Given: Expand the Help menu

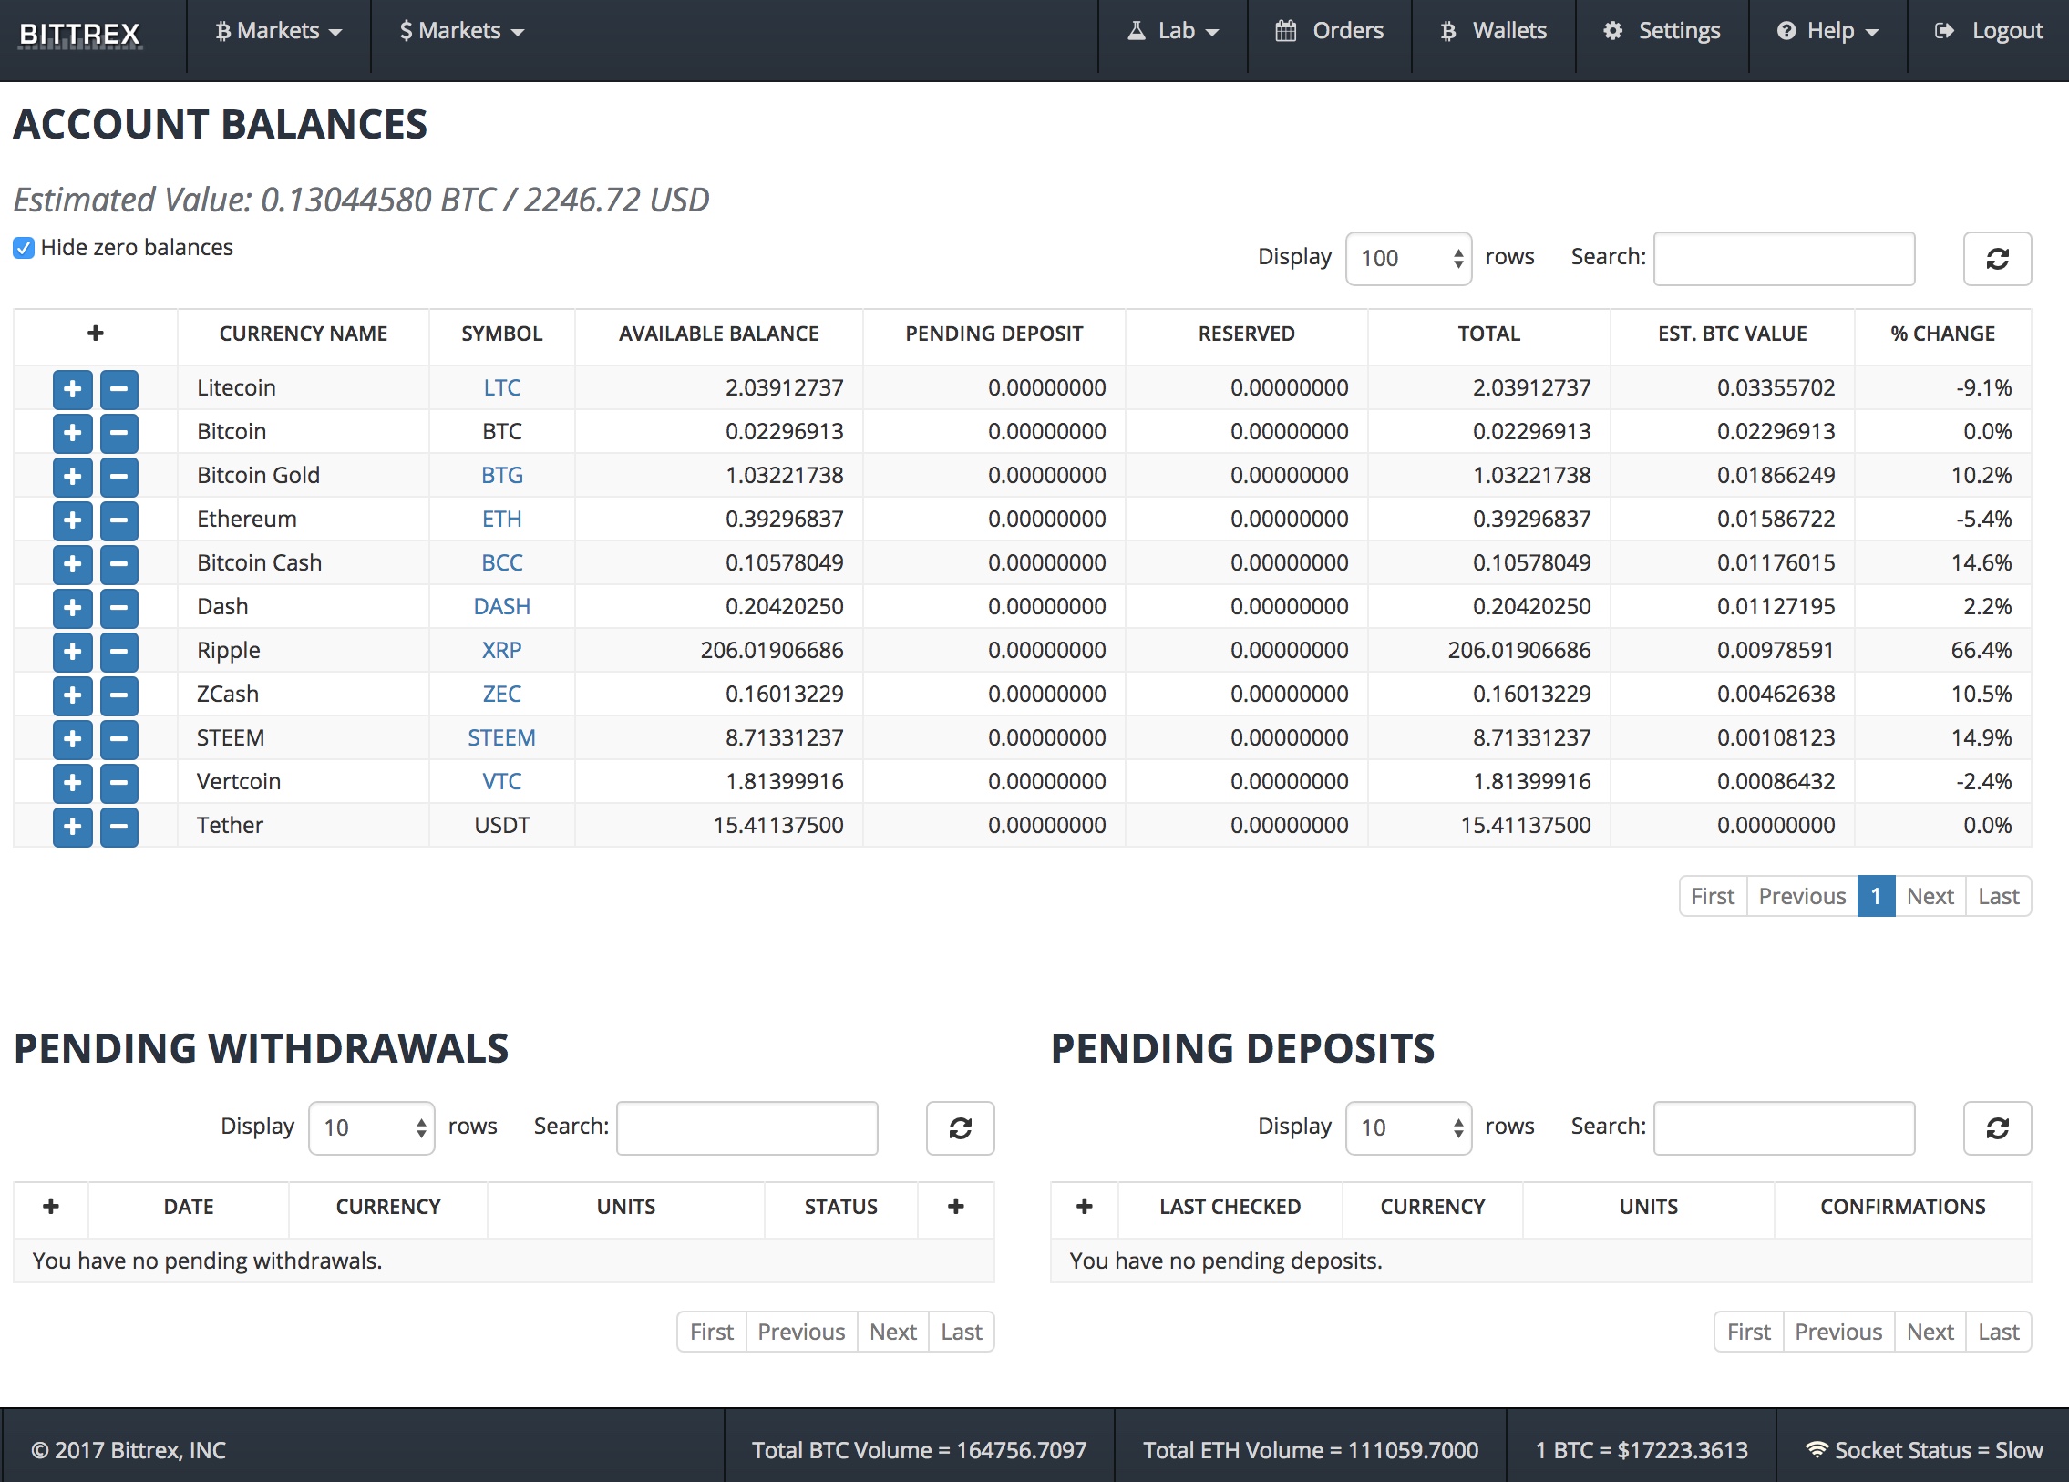Looking at the screenshot, I should (1827, 31).
